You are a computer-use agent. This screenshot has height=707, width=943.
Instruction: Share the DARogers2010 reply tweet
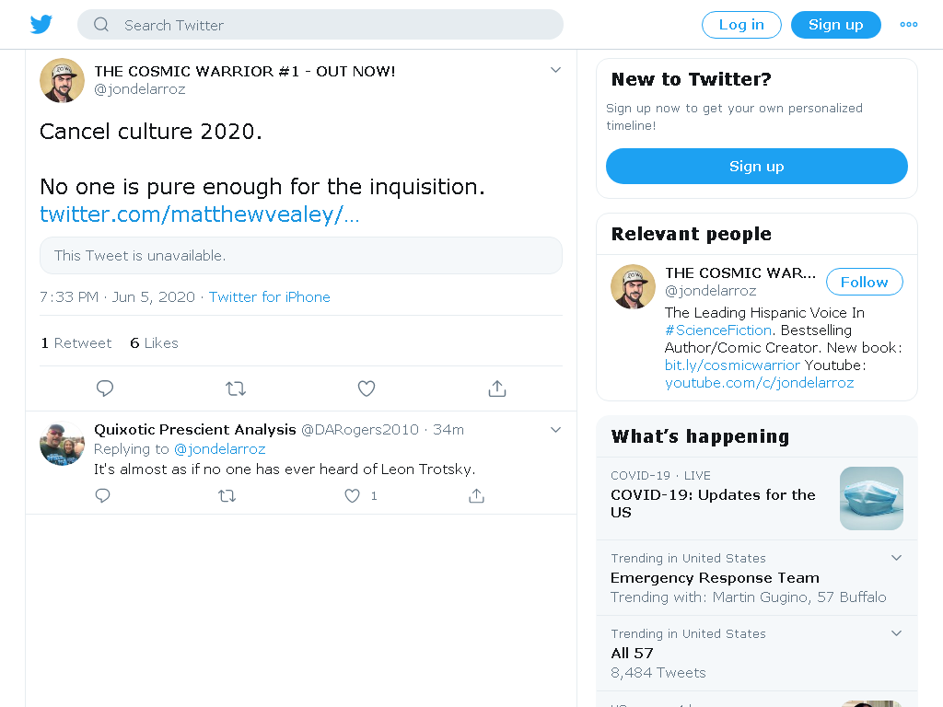click(476, 496)
